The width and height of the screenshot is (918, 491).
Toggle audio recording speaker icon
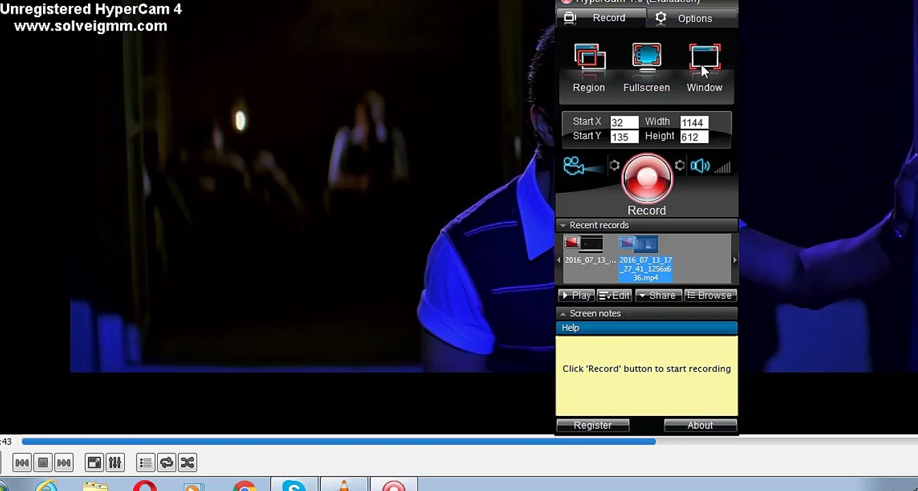click(700, 166)
